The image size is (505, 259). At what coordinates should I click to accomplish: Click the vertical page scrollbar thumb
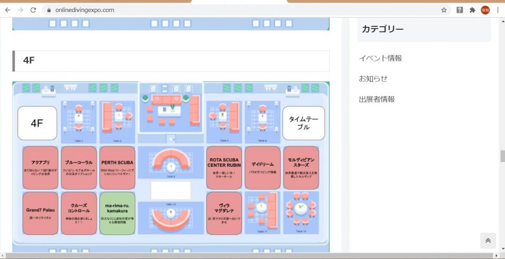[x=502, y=156]
